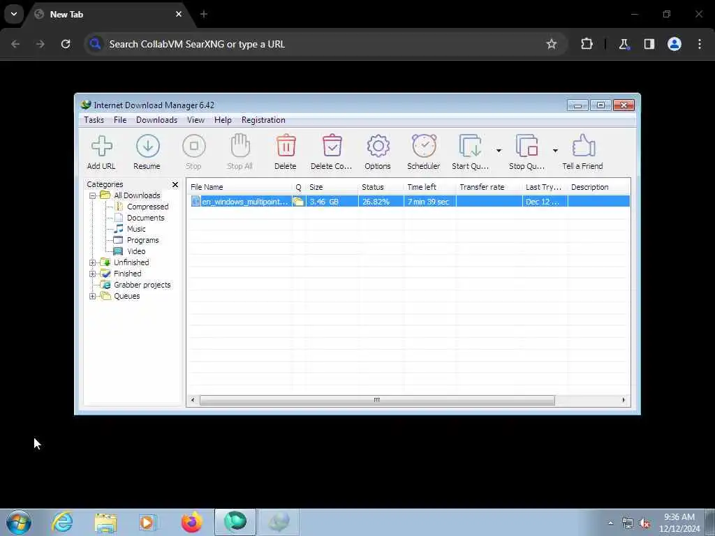The image size is (715, 536).
Task: Select the Documents category
Action: pyautogui.click(x=145, y=218)
